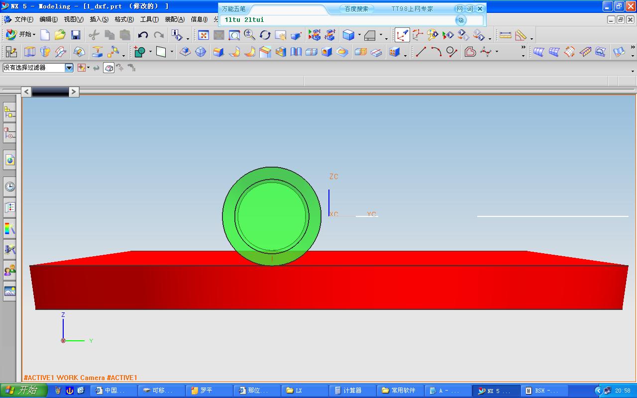The height and width of the screenshot is (398, 637).
Task: Switch to the 常用软件 taskbar folder
Action: click(400, 391)
